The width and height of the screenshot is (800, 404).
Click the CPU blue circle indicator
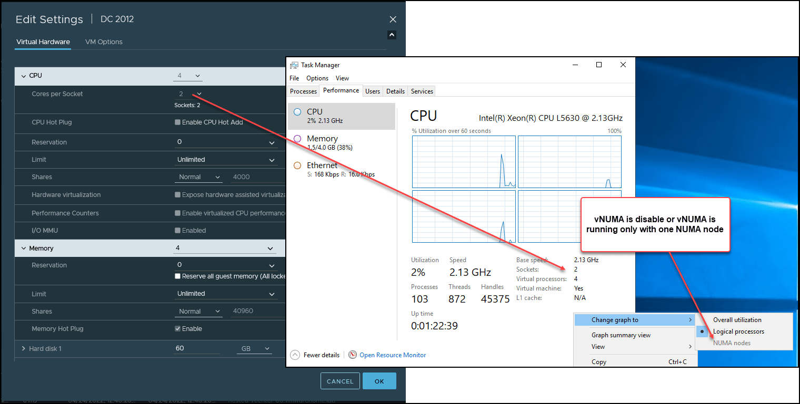point(297,112)
